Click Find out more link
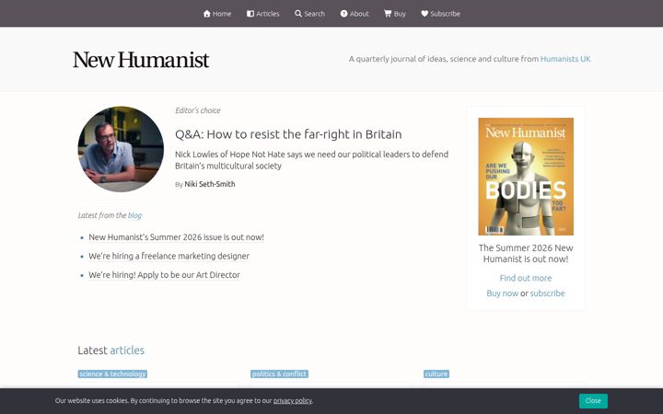 click(526, 278)
